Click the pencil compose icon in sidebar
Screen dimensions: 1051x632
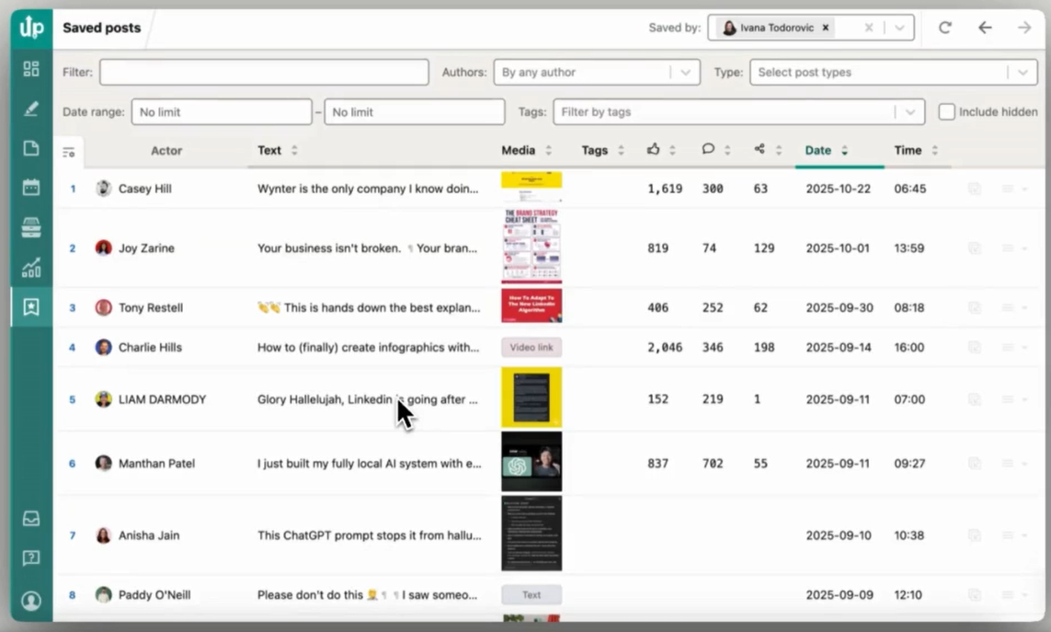31,109
